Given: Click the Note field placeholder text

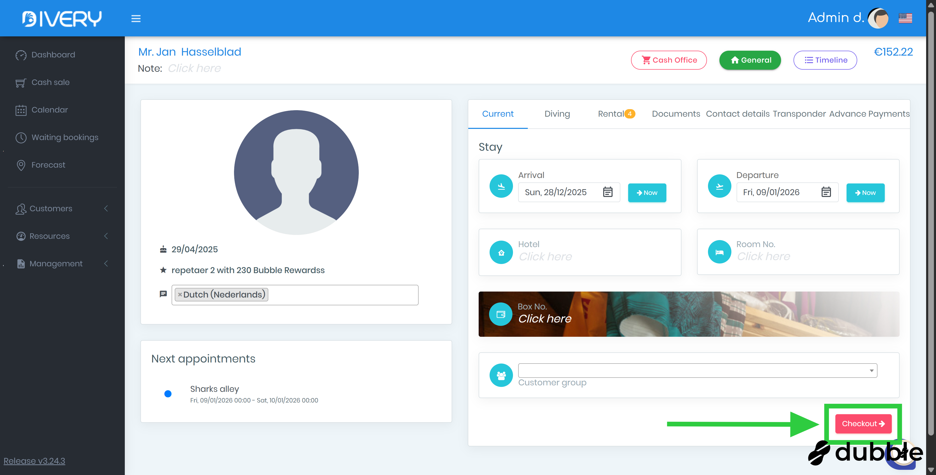Looking at the screenshot, I should point(194,68).
